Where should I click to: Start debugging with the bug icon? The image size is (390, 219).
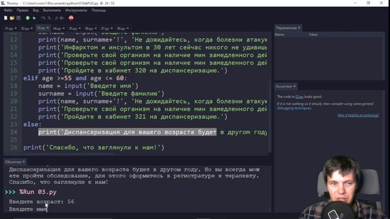34,18
